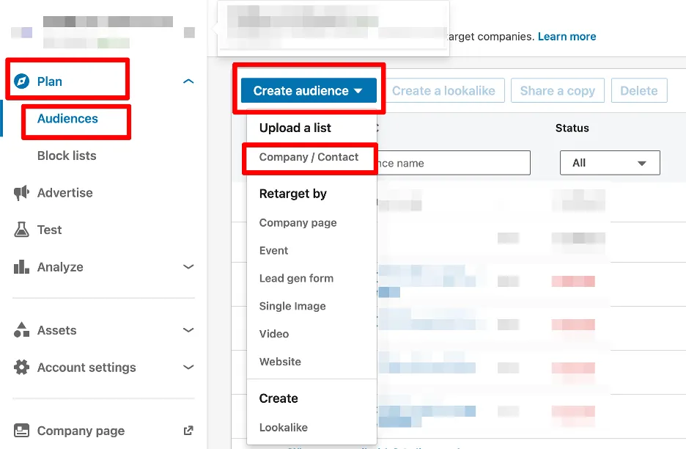Image resolution: width=686 pixels, height=449 pixels.
Task: Select Company / Contact upload option
Action: 309,157
